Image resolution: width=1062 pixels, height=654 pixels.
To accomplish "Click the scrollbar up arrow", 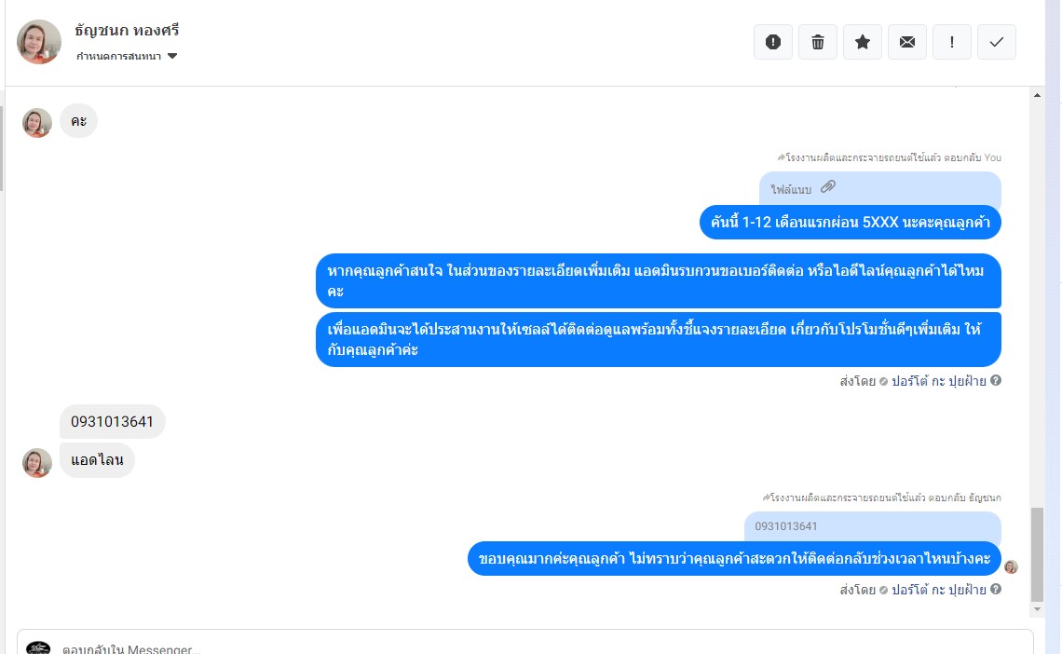I will tap(1037, 95).
